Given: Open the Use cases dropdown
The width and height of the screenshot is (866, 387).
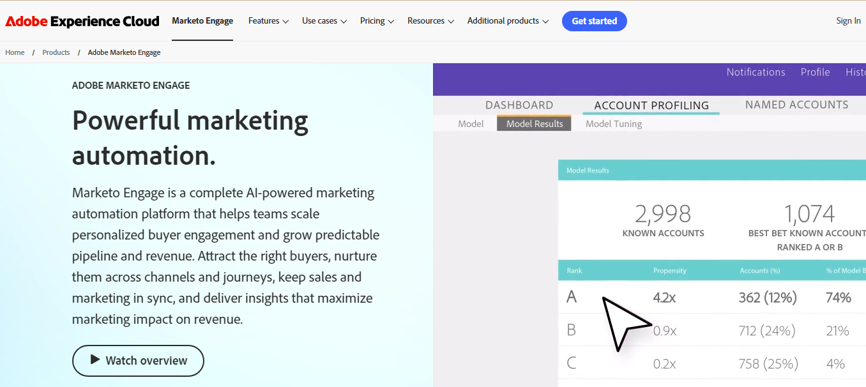Looking at the screenshot, I should 324,21.
